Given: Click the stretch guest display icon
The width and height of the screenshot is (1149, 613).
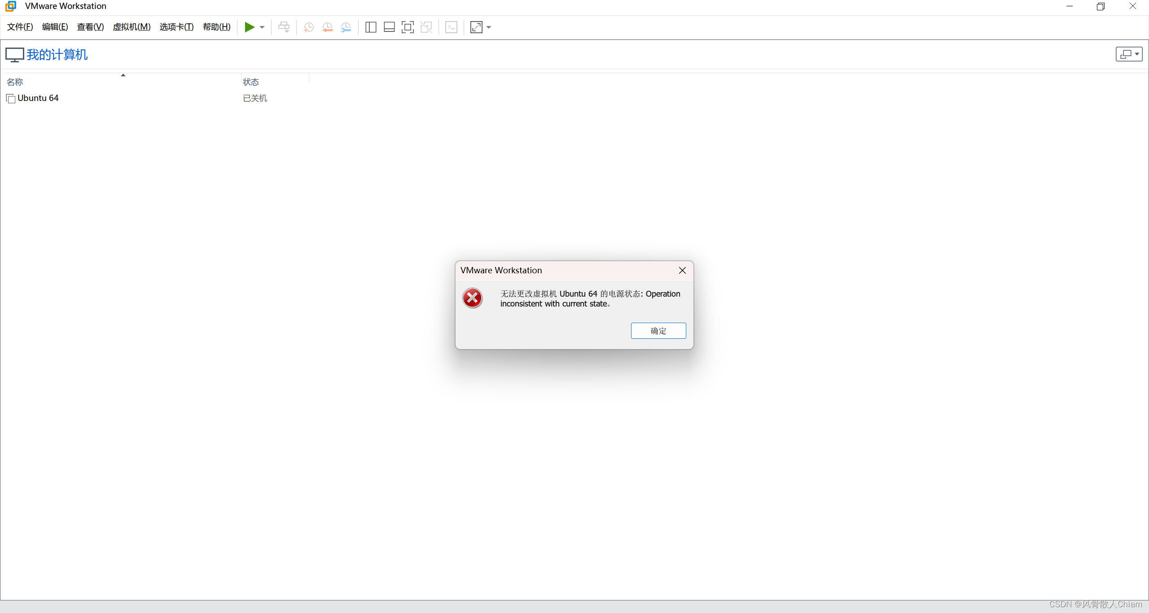Looking at the screenshot, I should coord(476,27).
